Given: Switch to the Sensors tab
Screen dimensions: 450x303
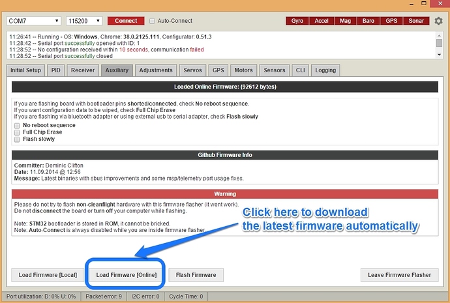Looking at the screenshot, I should [x=275, y=70].
